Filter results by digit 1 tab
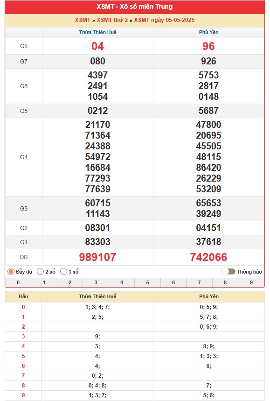Viewport: 270px width, 401px height. click(x=44, y=282)
